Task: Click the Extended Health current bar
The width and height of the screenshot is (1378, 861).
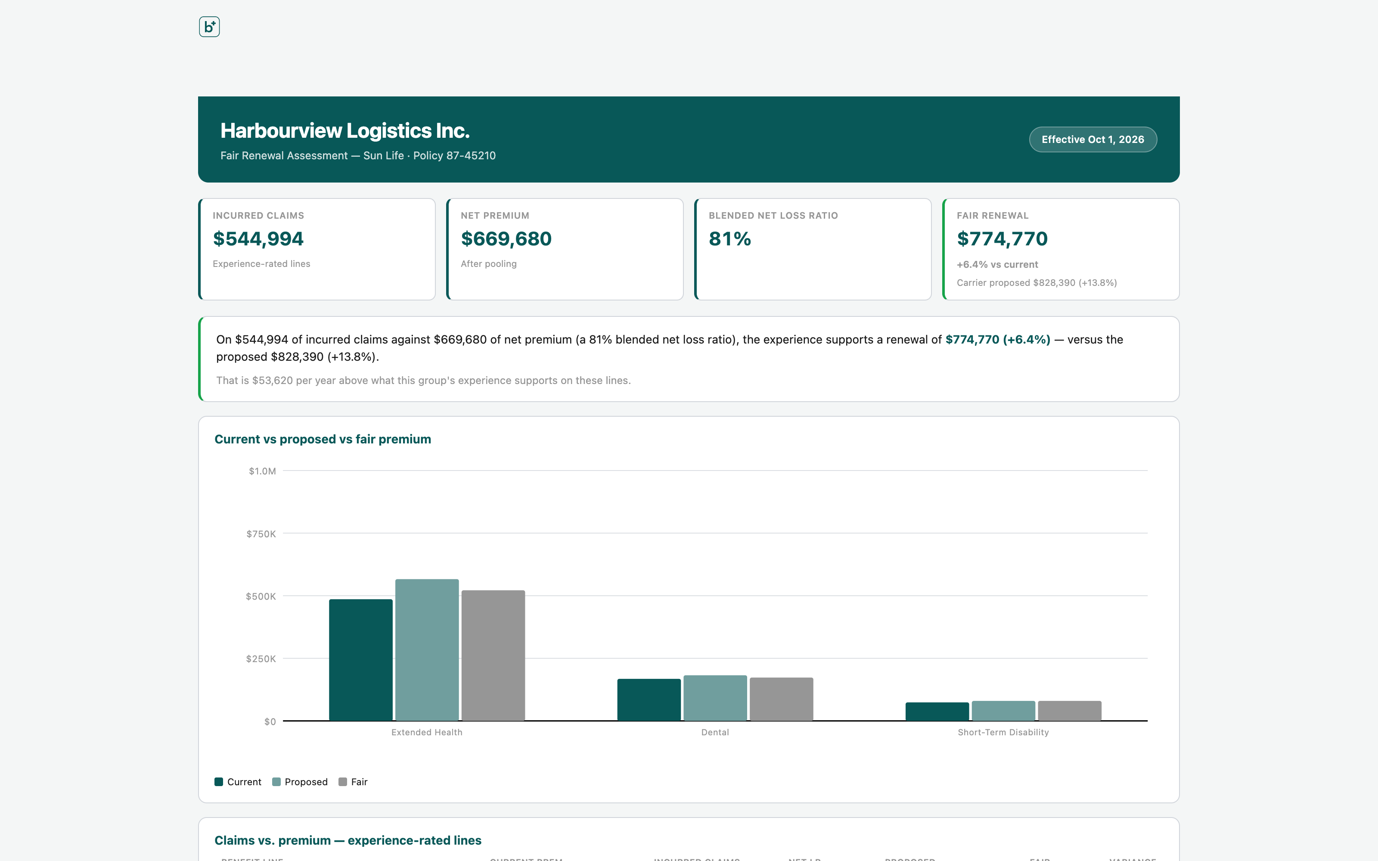Action: coord(361,660)
